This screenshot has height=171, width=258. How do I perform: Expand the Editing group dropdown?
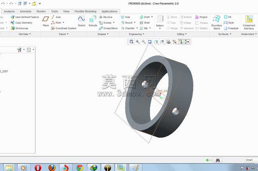pyautogui.click(x=182, y=34)
